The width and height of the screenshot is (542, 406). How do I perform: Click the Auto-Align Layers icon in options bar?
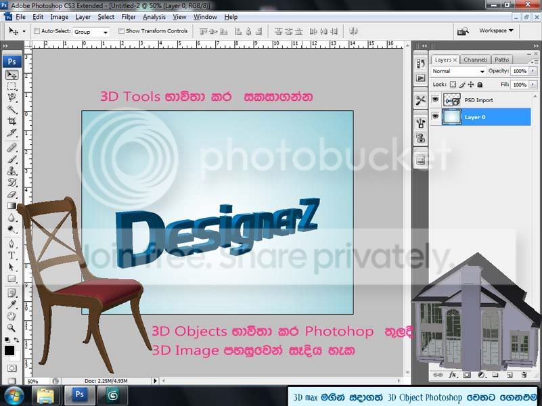[353, 31]
